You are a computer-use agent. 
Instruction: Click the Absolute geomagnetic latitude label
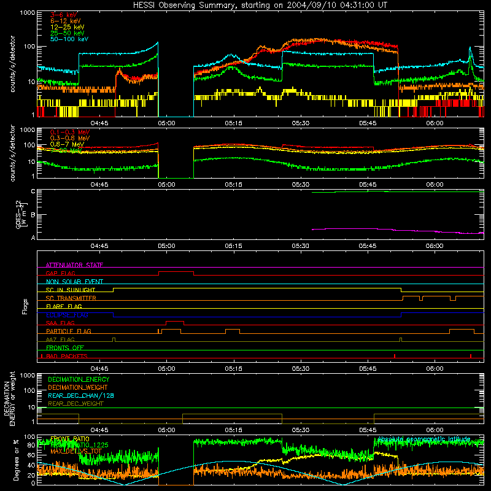pyautogui.click(x=424, y=439)
